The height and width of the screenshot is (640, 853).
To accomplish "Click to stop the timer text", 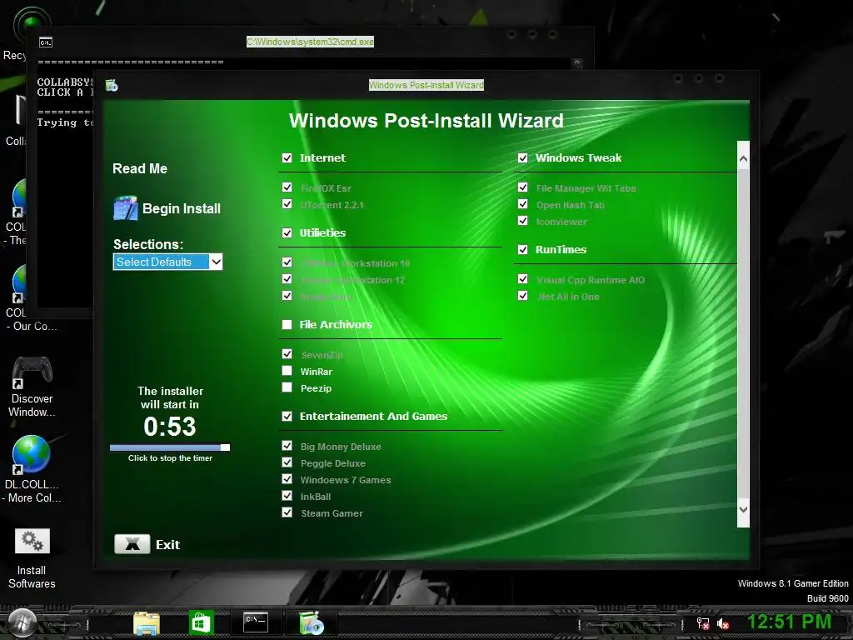I will pos(170,458).
